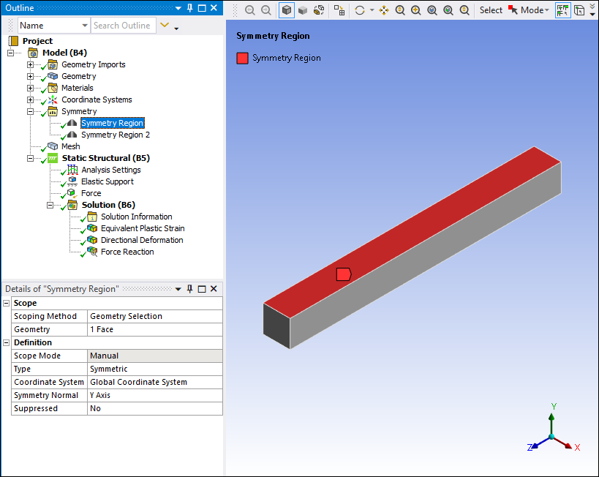
Task: Expand the Geometry Imports tree node
Action: pos(30,65)
